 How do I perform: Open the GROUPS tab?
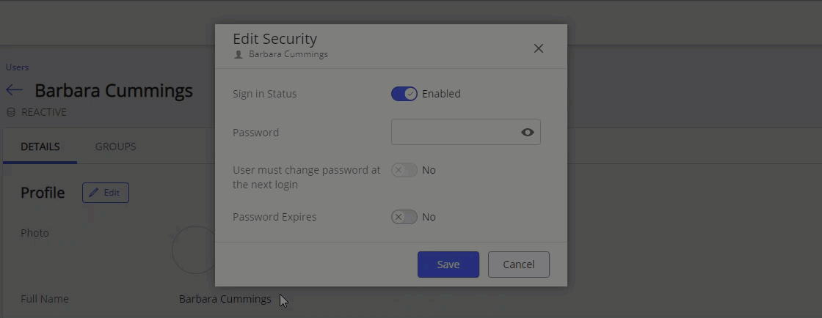point(115,147)
